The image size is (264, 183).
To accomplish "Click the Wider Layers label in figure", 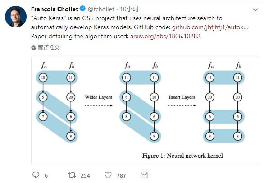I will 99,97.
